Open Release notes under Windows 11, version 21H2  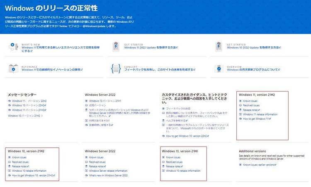click(x=251, y=110)
